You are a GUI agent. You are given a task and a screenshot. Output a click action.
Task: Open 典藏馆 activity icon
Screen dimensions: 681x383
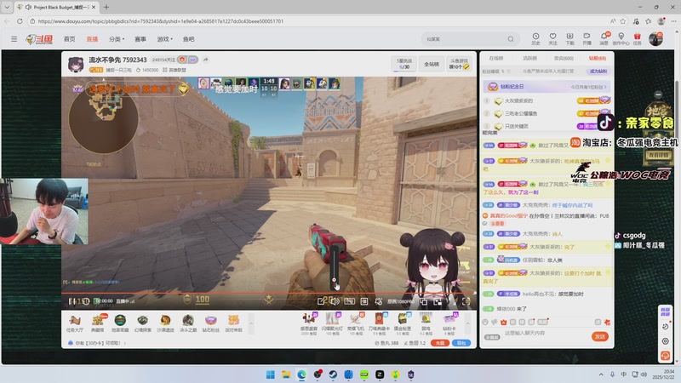[97, 323]
